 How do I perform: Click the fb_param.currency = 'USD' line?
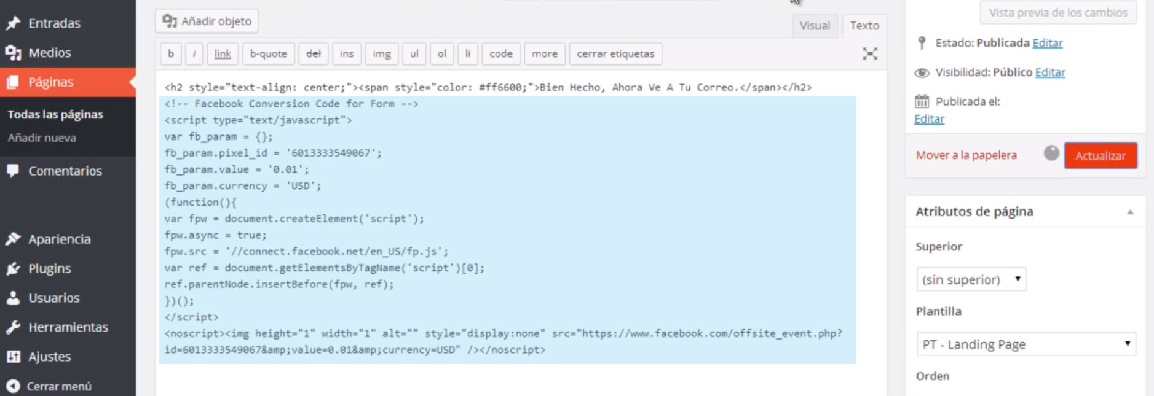tap(243, 186)
